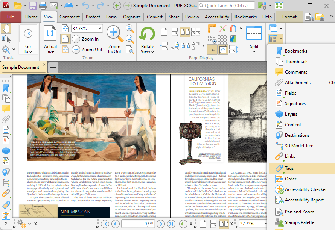This screenshot has width=335, height=230.
Task: Click in the Quick Launch search field
Action: click(x=227, y=6)
